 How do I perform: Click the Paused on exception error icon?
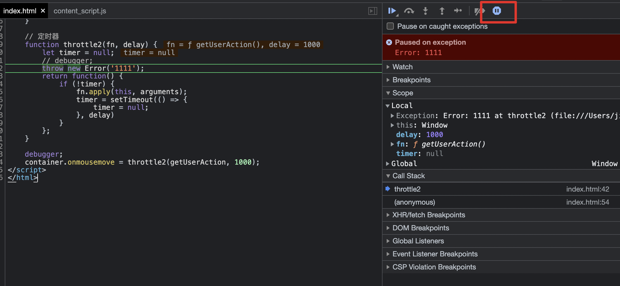click(x=389, y=42)
